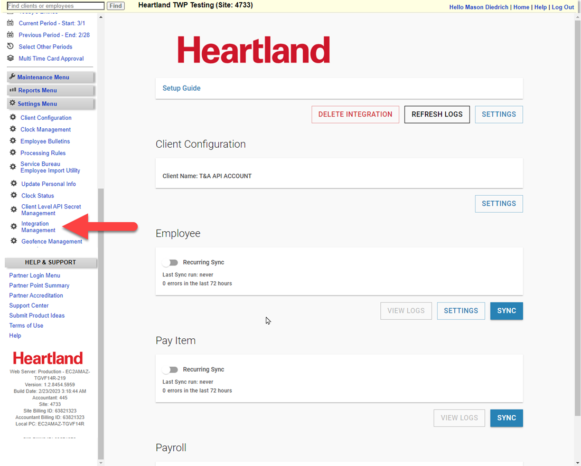Screen dimensions: 581x466
Task: Expand the Maintenance Menu section
Action: tap(51, 77)
